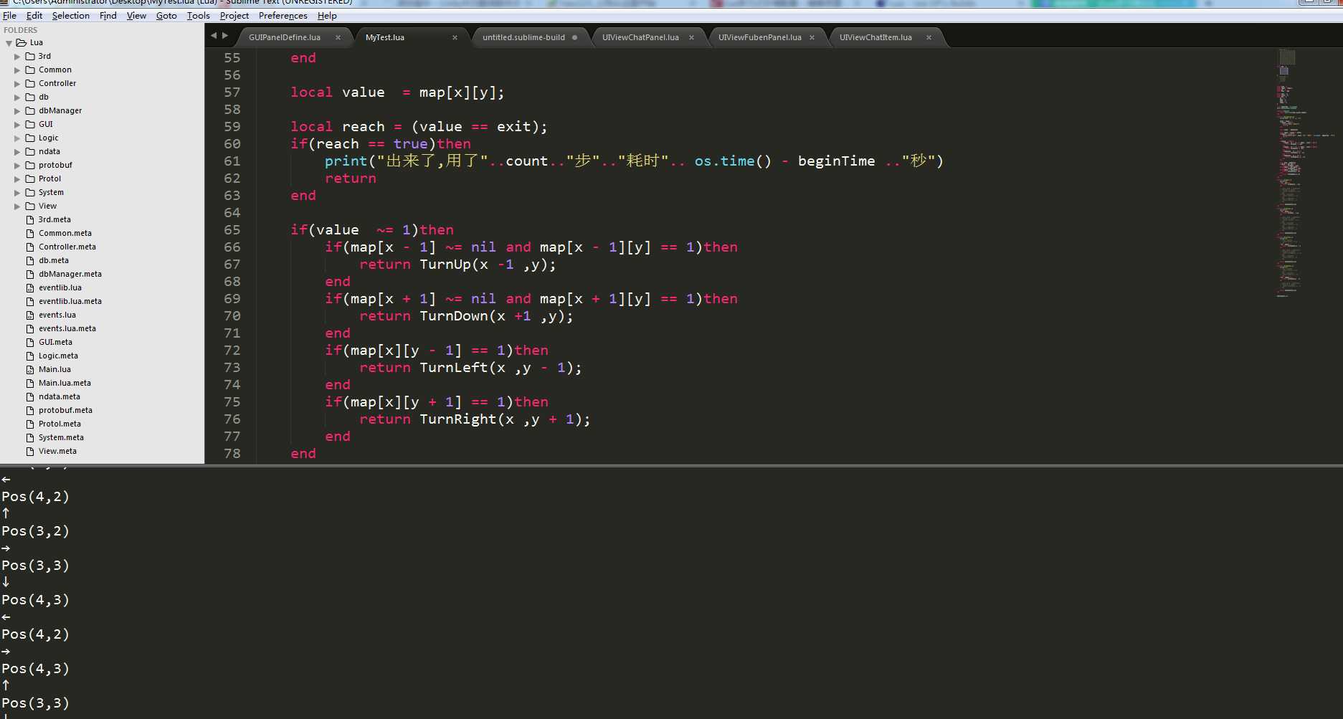Open eventlib.lua file in sidebar
Viewport: 1343px width, 719px height.
[60, 287]
